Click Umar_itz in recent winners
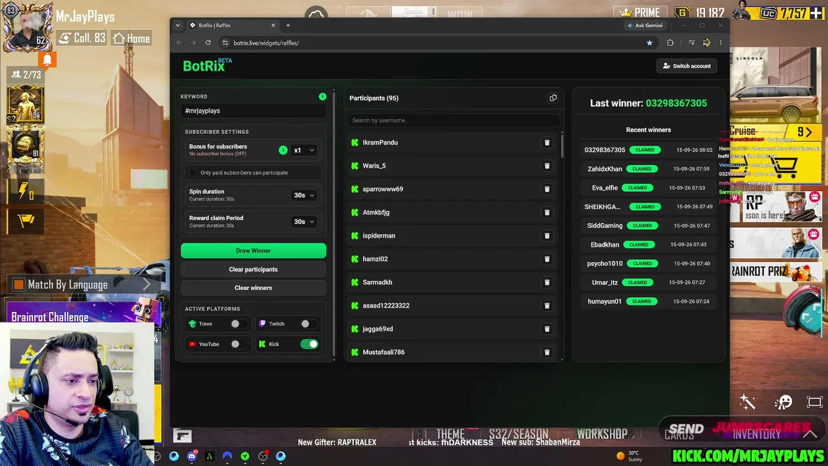The height and width of the screenshot is (466, 828). tap(605, 282)
